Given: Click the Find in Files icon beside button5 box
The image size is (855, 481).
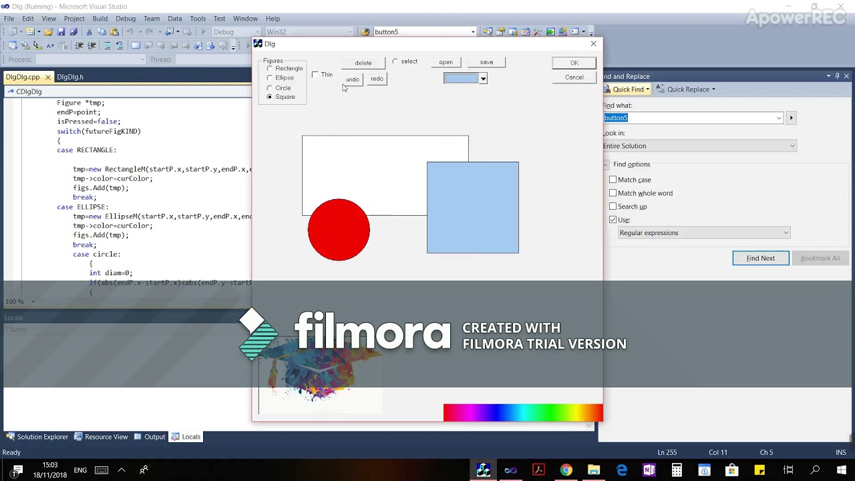Looking at the screenshot, I should 365,31.
